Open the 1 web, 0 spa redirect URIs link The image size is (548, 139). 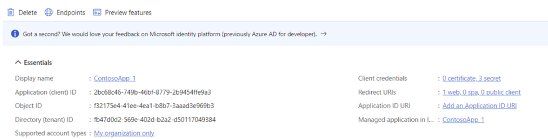[481, 92]
